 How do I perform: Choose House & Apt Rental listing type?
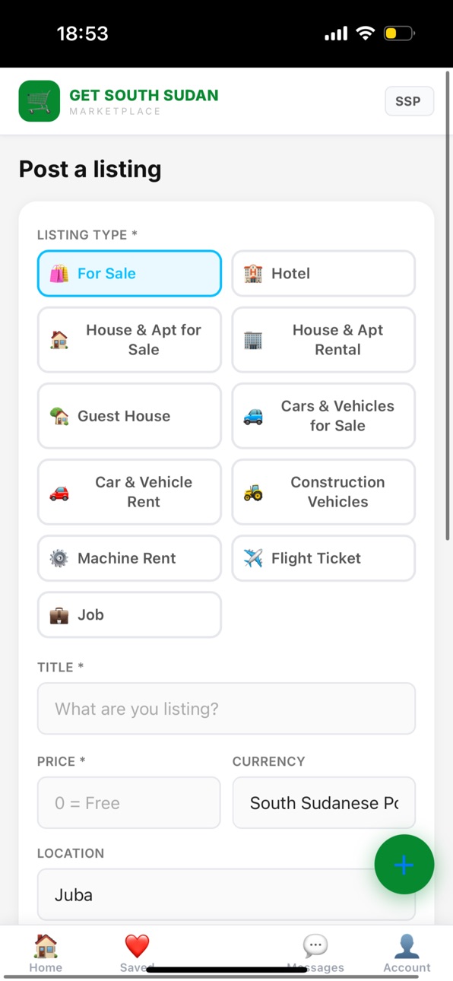324,340
